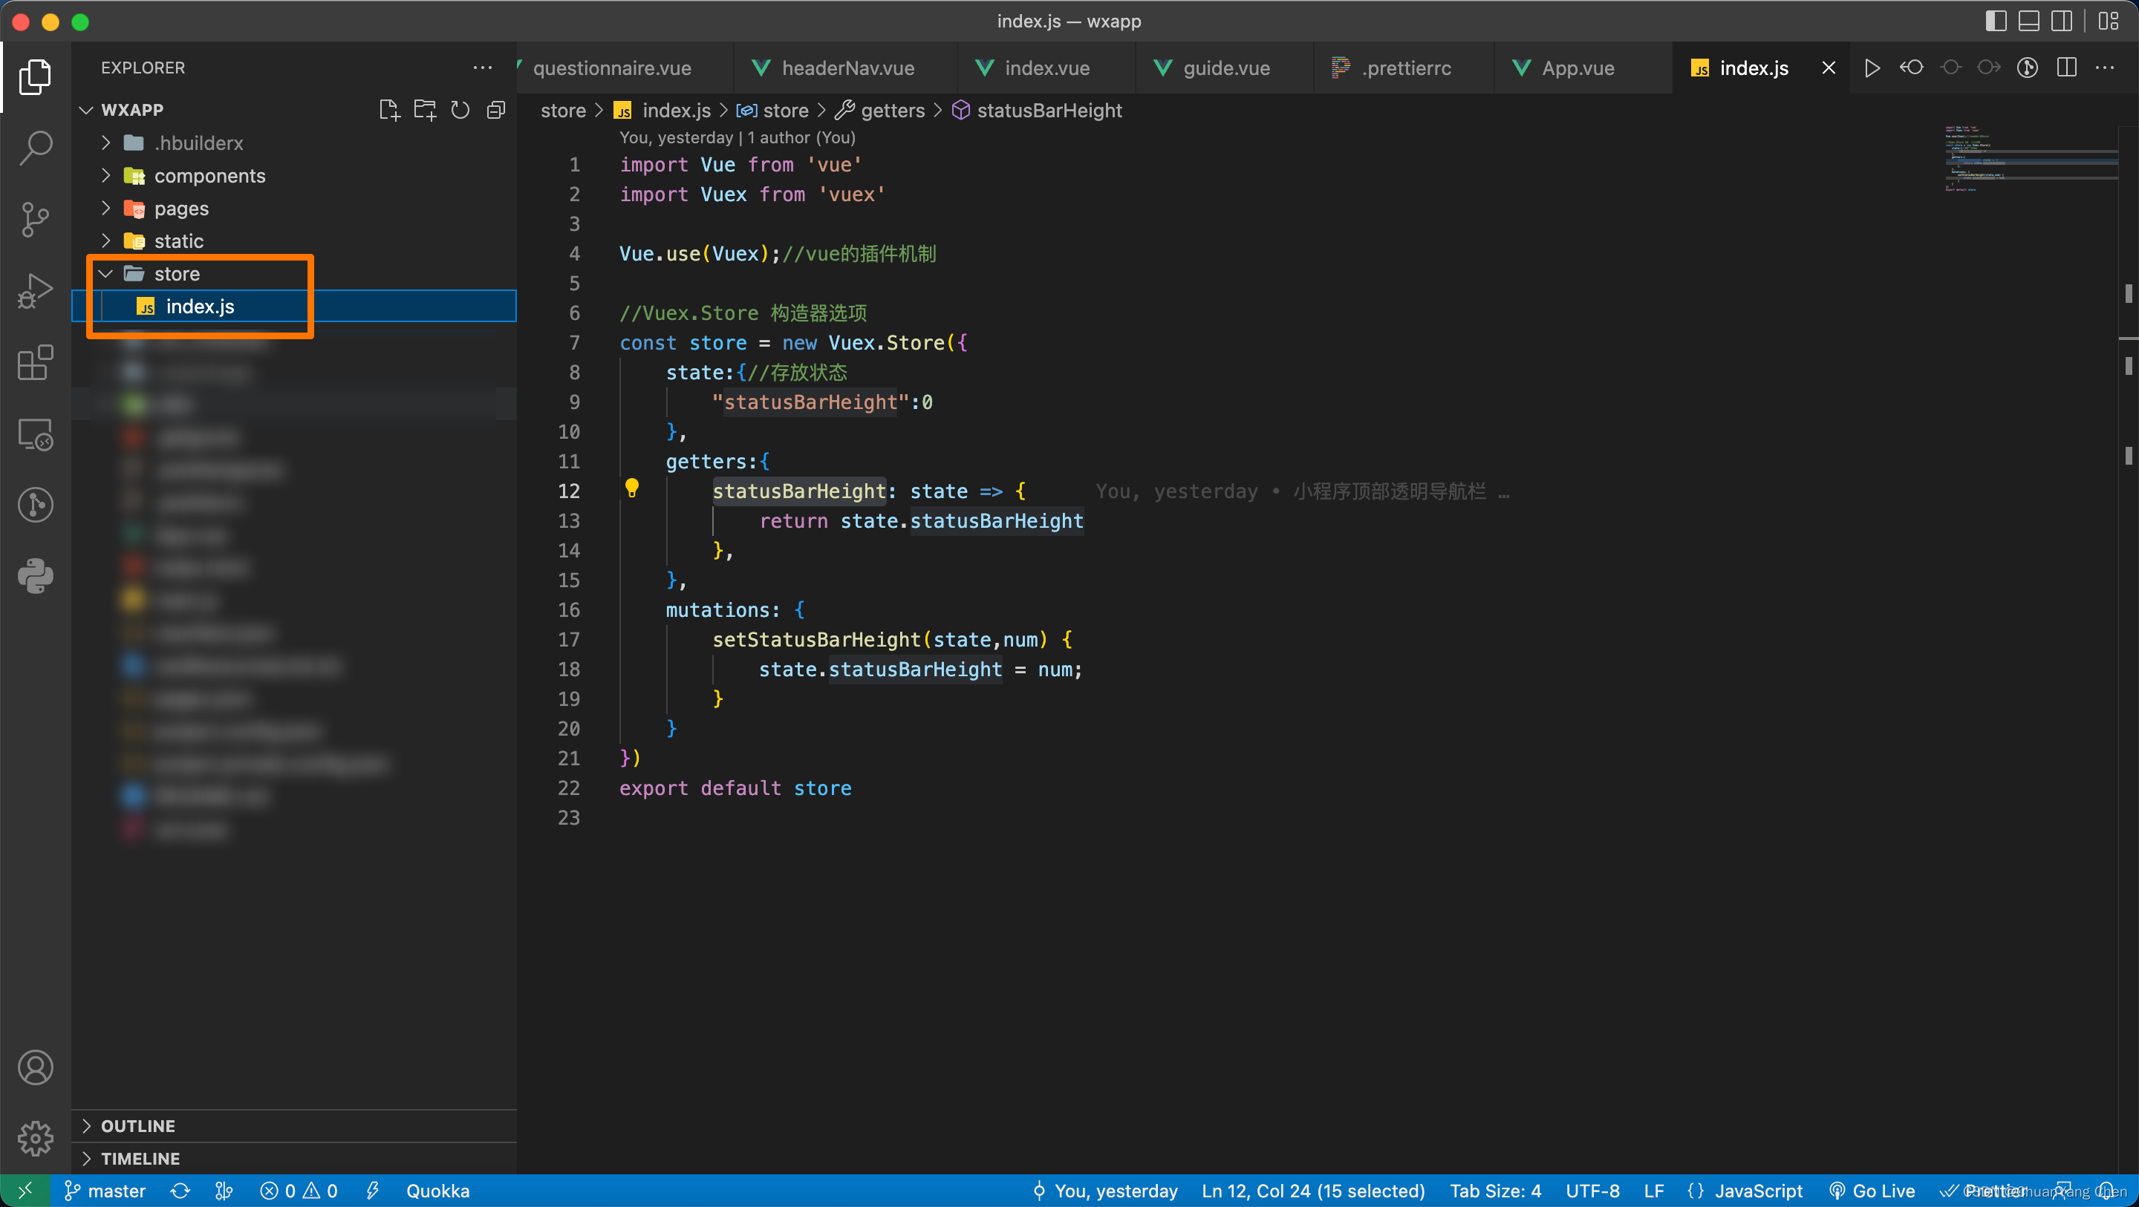This screenshot has width=2139, height=1207.
Task: Toggle the primary side bar layout icon
Action: click(x=1996, y=21)
